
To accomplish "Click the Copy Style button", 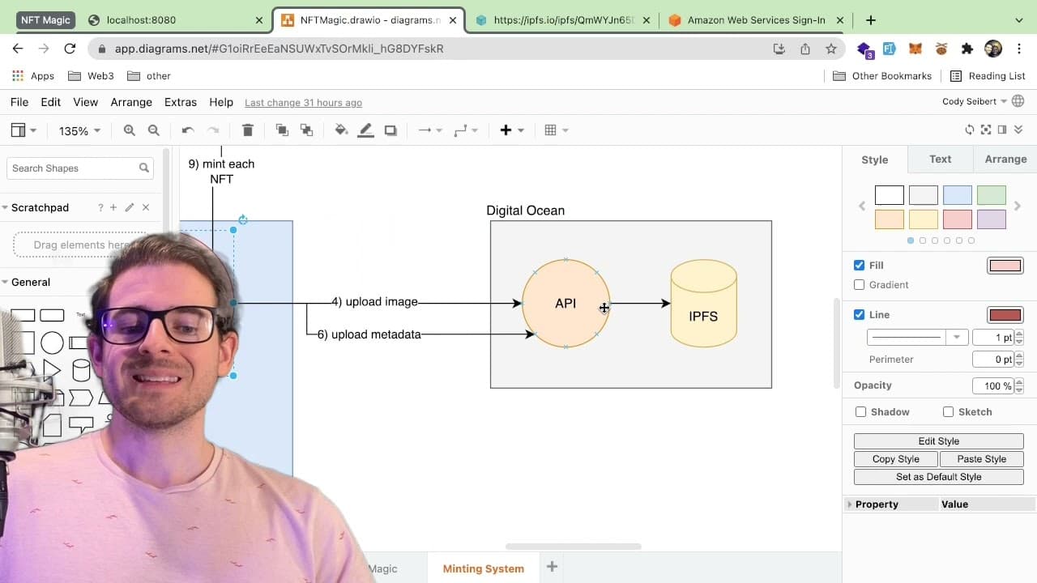I will [896, 459].
